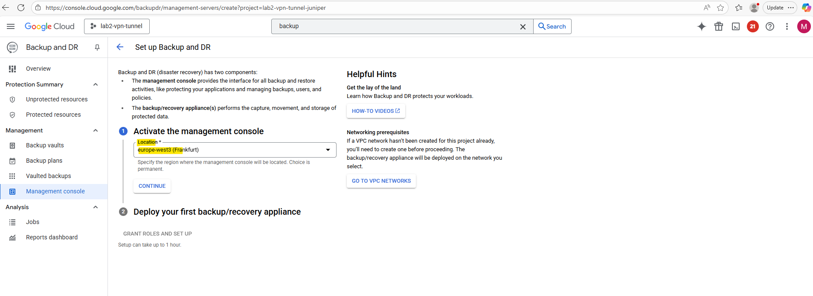The height and width of the screenshot is (296, 813).
Task: Activate Cloud Shell terminal icon
Action: [736, 26]
